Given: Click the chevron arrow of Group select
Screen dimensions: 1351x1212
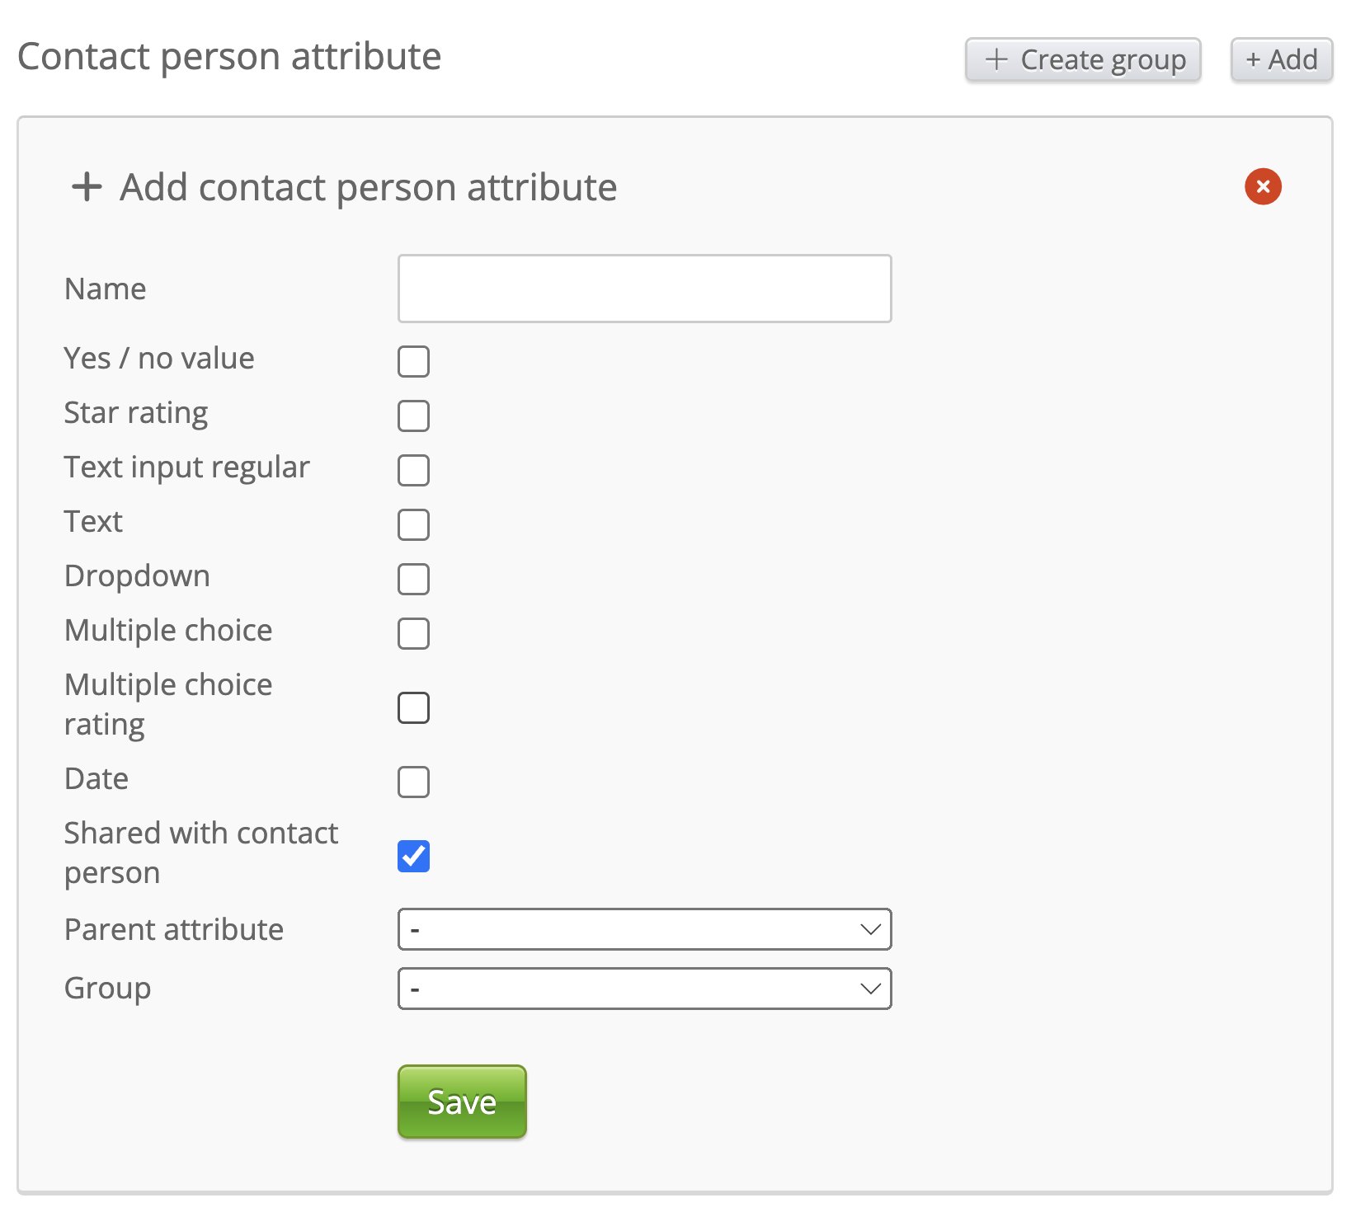Looking at the screenshot, I should coord(870,989).
